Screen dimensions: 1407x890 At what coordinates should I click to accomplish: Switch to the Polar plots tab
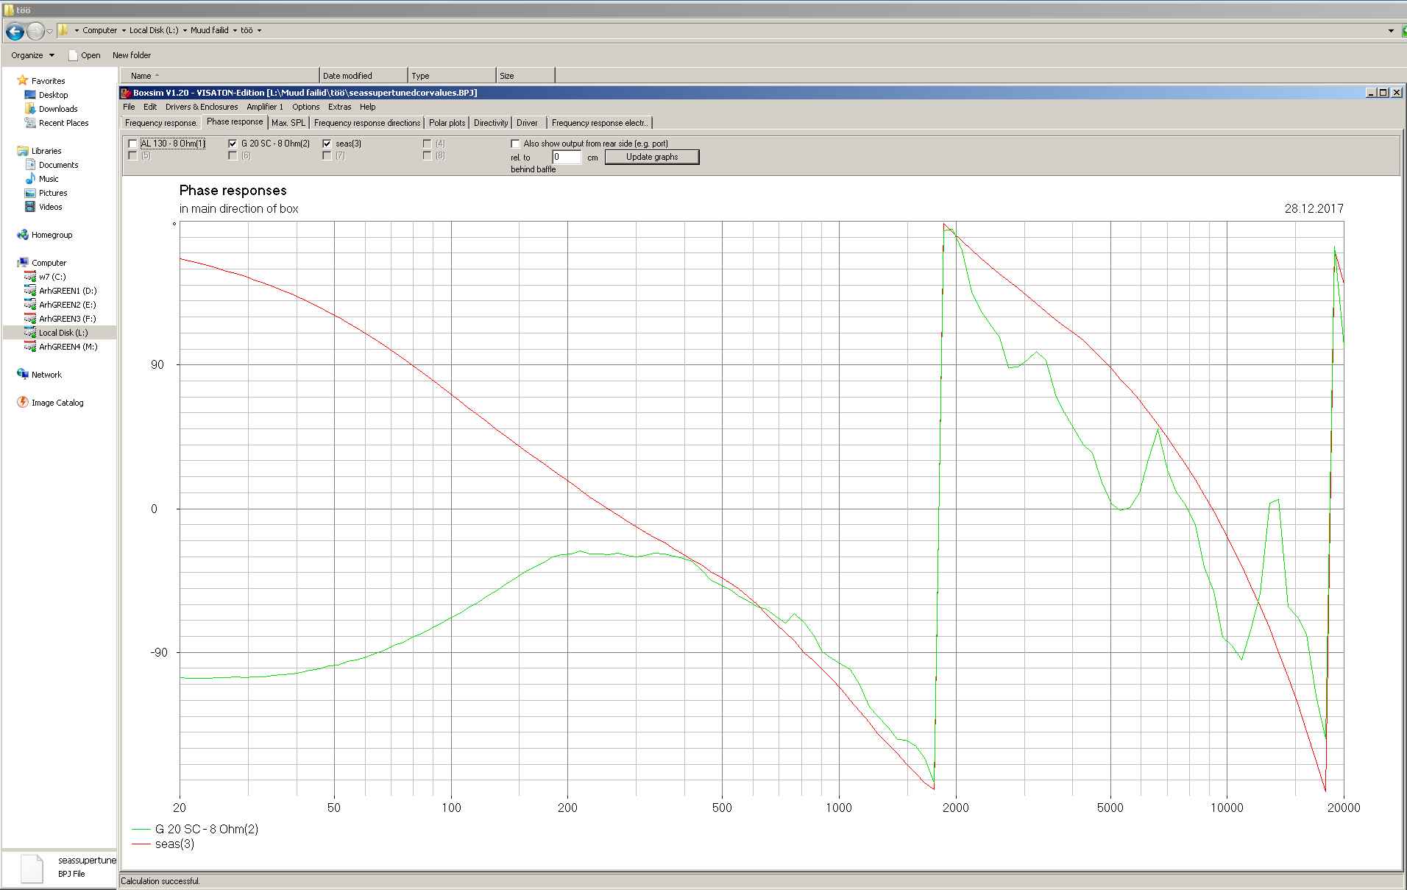click(447, 123)
